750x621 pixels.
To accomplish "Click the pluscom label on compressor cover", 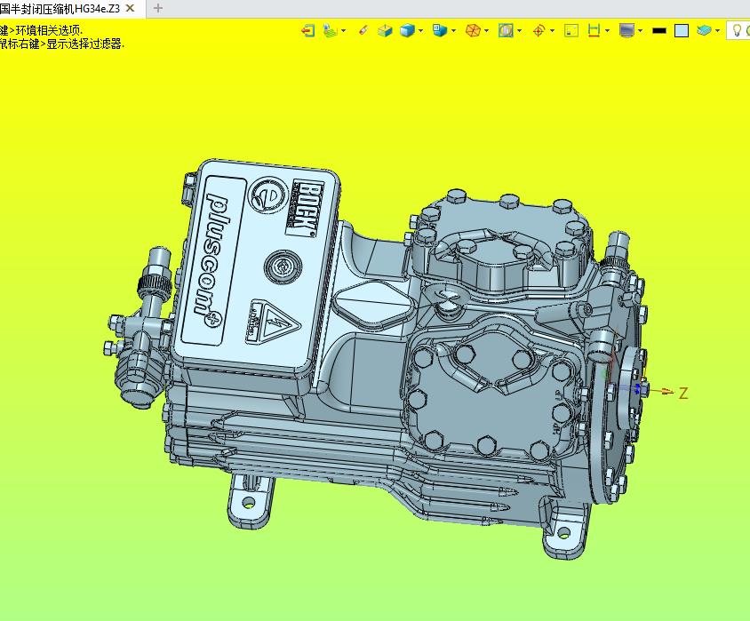I will pyautogui.click(x=214, y=260).
